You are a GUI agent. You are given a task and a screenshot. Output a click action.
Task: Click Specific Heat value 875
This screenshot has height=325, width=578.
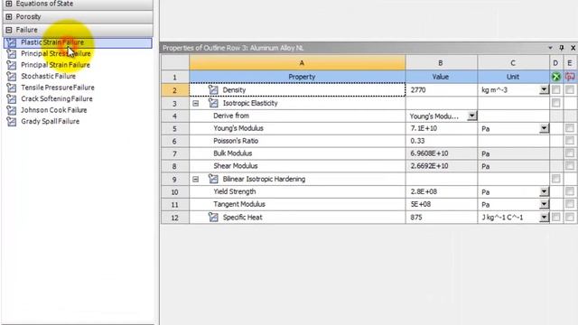click(x=442, y=217)
